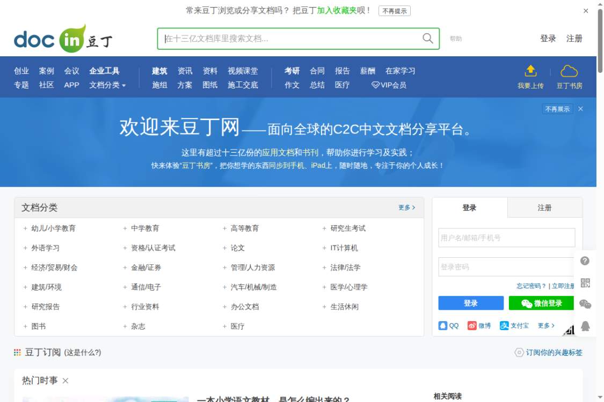The width and height of the screenshot is (604, 402).
Task: Open the upload document icon (我要上传)
Action: pos(530,71)
